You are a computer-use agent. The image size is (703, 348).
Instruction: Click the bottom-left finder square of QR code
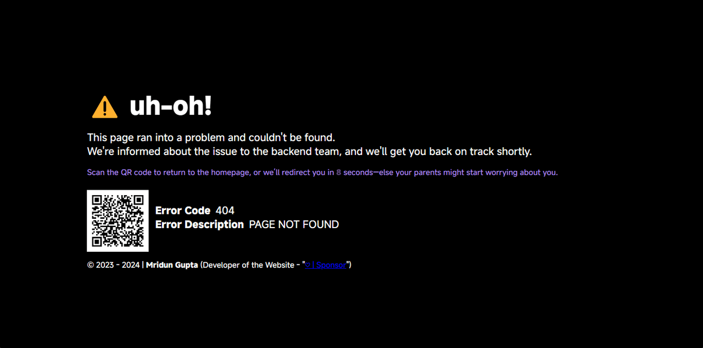point(97,241)
